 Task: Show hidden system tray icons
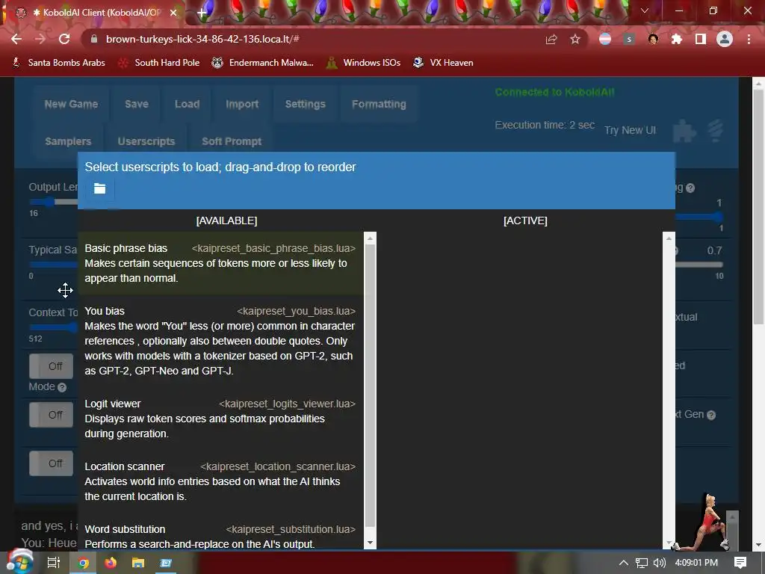[624, 563]
